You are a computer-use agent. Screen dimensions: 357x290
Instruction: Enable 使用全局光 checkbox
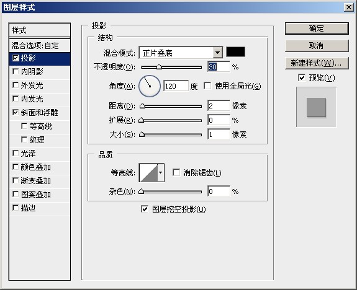(207, 86)
